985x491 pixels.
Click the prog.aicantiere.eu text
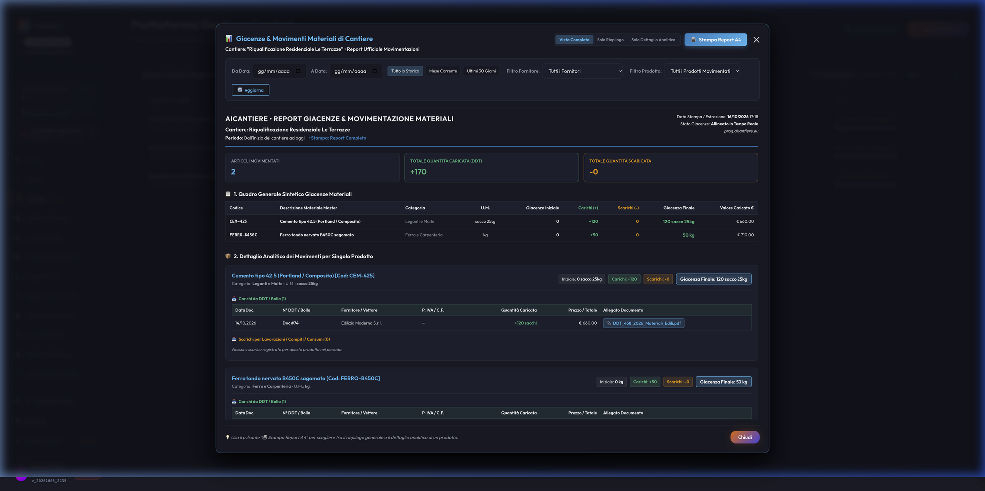pyautogui.click(x=741, y=131)
